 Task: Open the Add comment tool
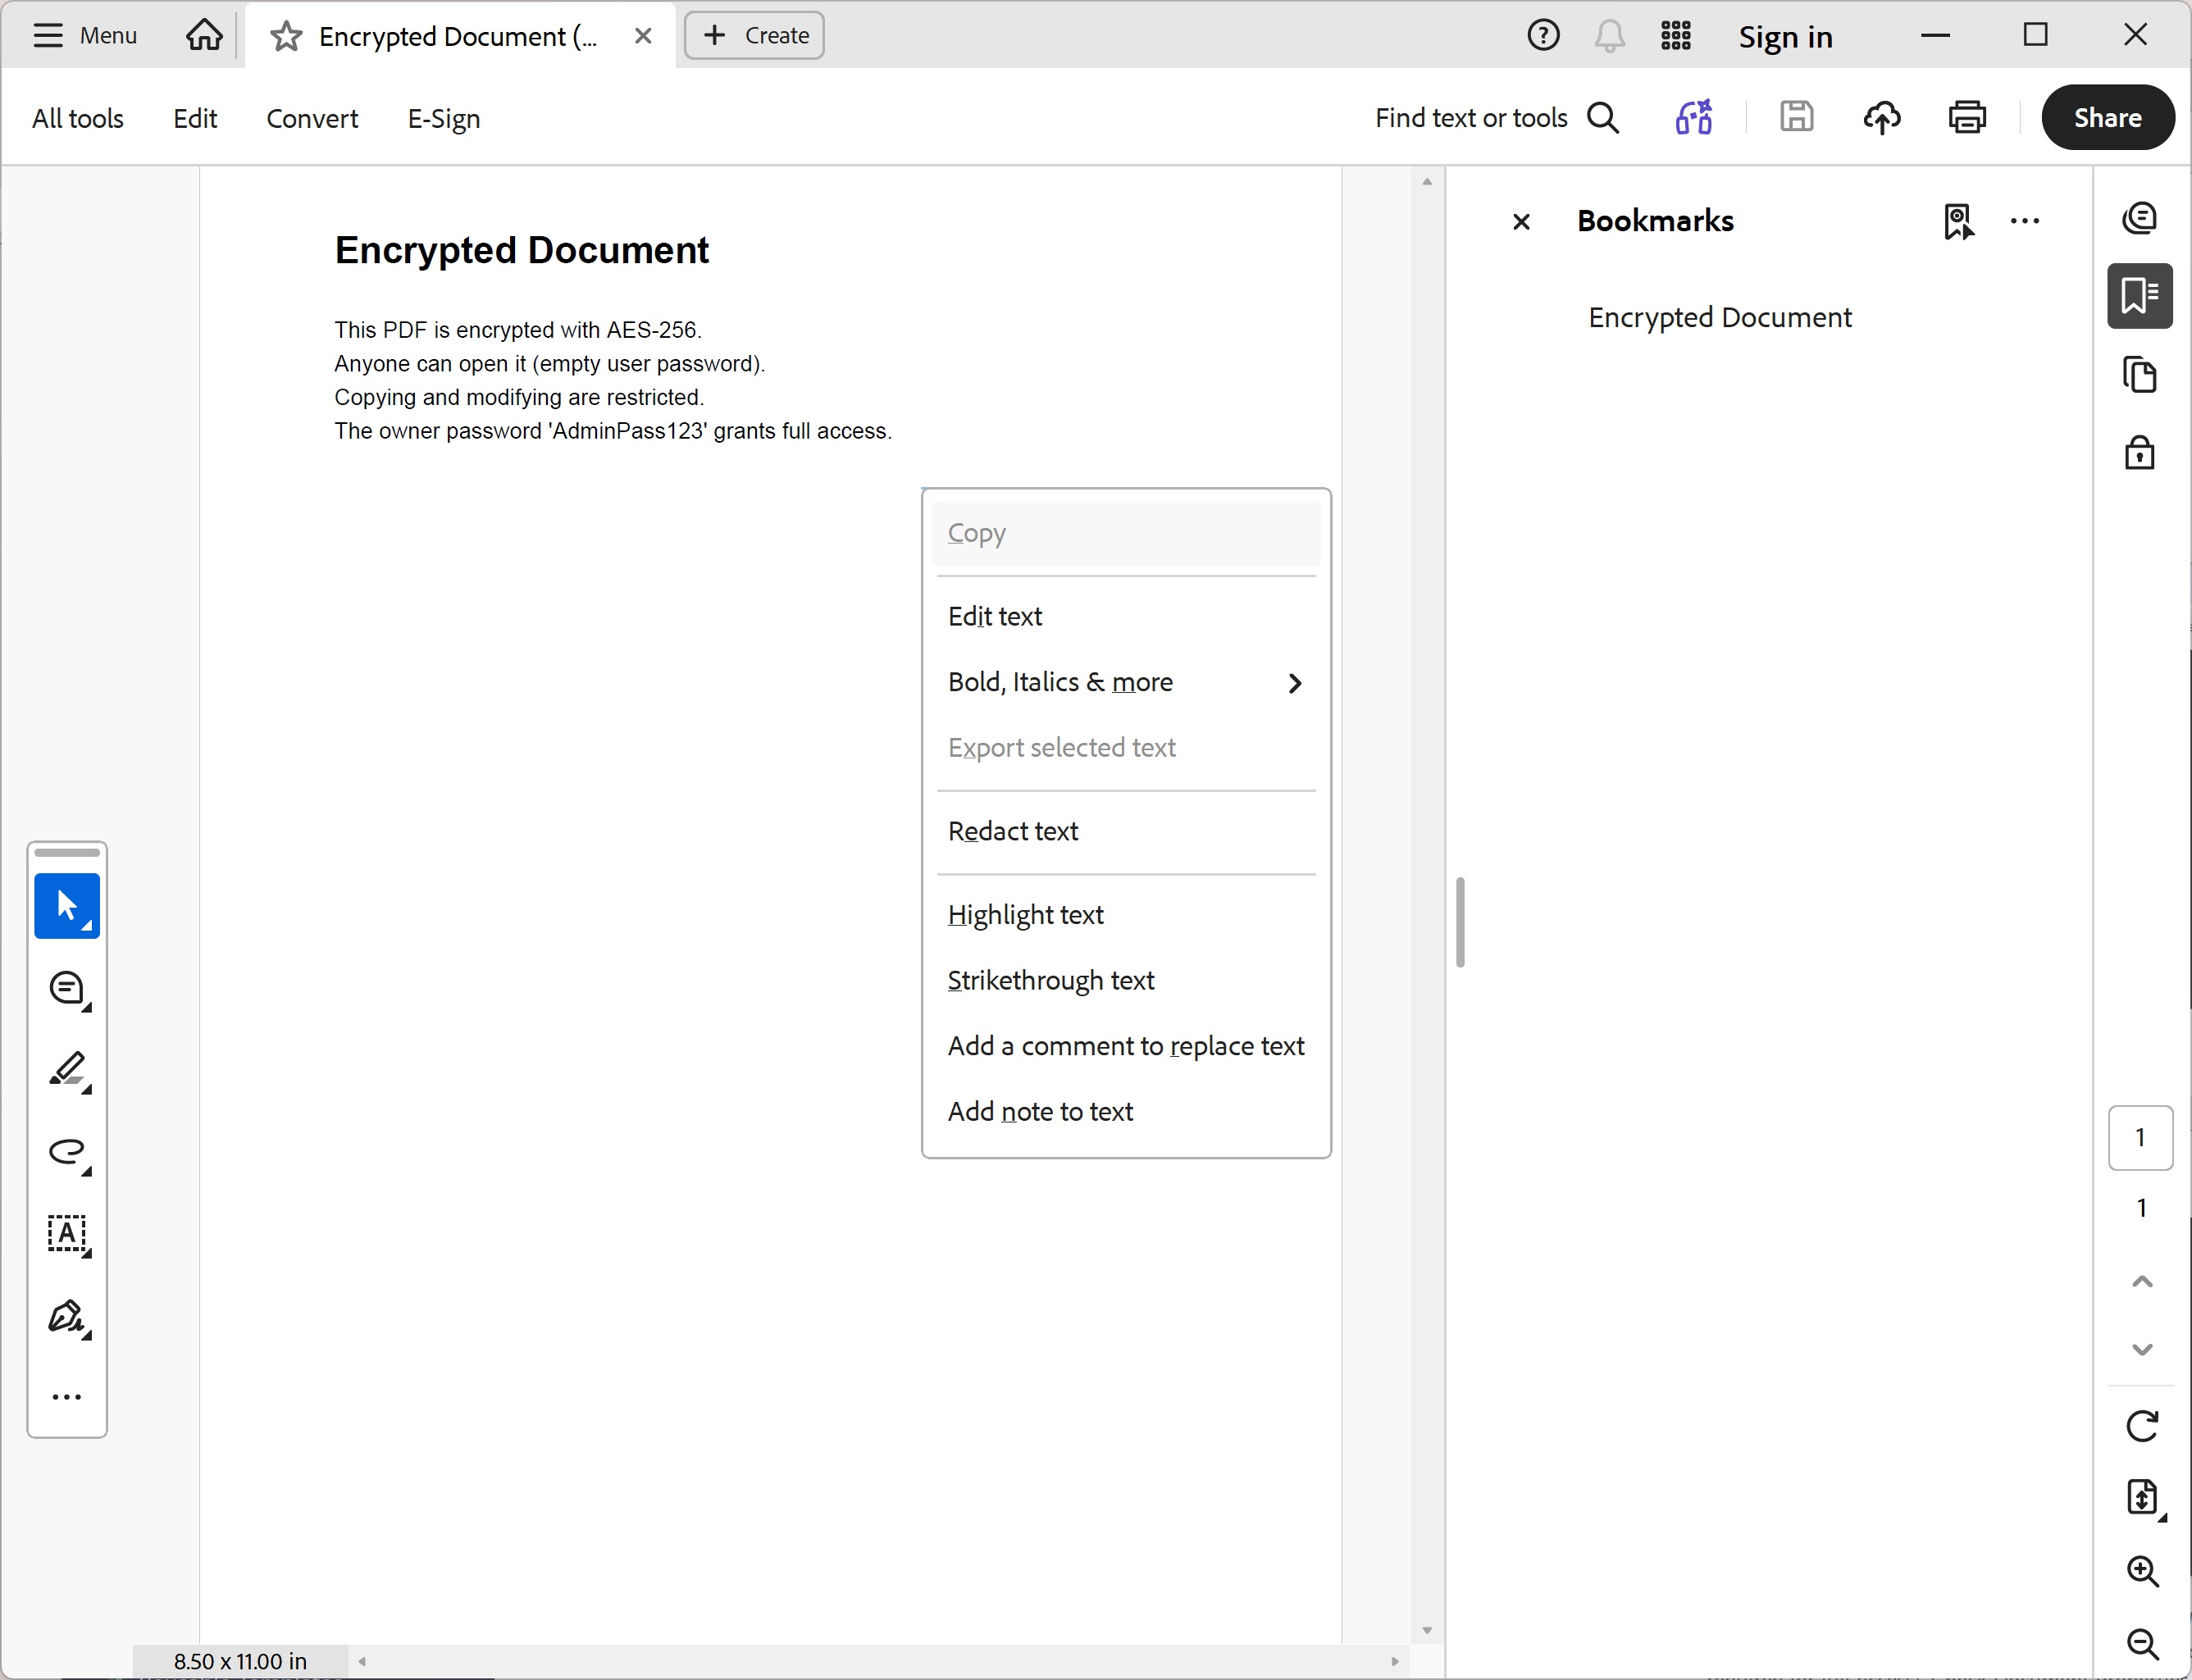click(x=66, y=988)
